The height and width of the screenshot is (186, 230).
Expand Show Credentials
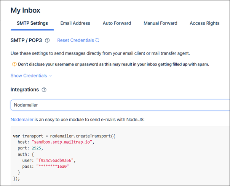tap(29, 75)
